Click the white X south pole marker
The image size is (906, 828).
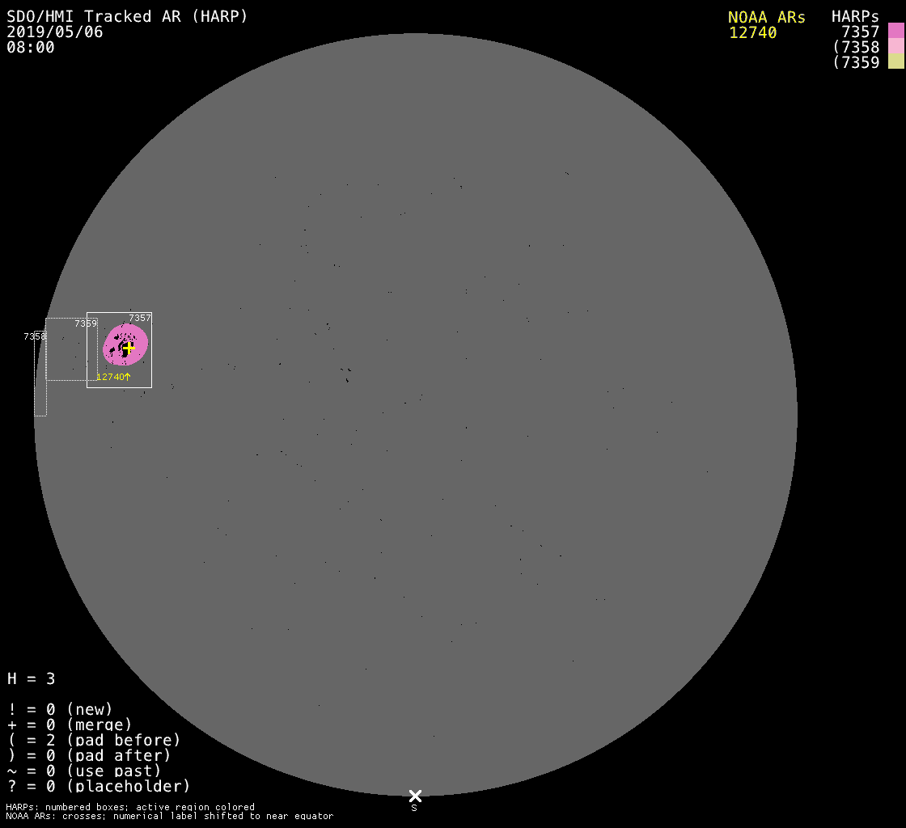coord(415,796)
